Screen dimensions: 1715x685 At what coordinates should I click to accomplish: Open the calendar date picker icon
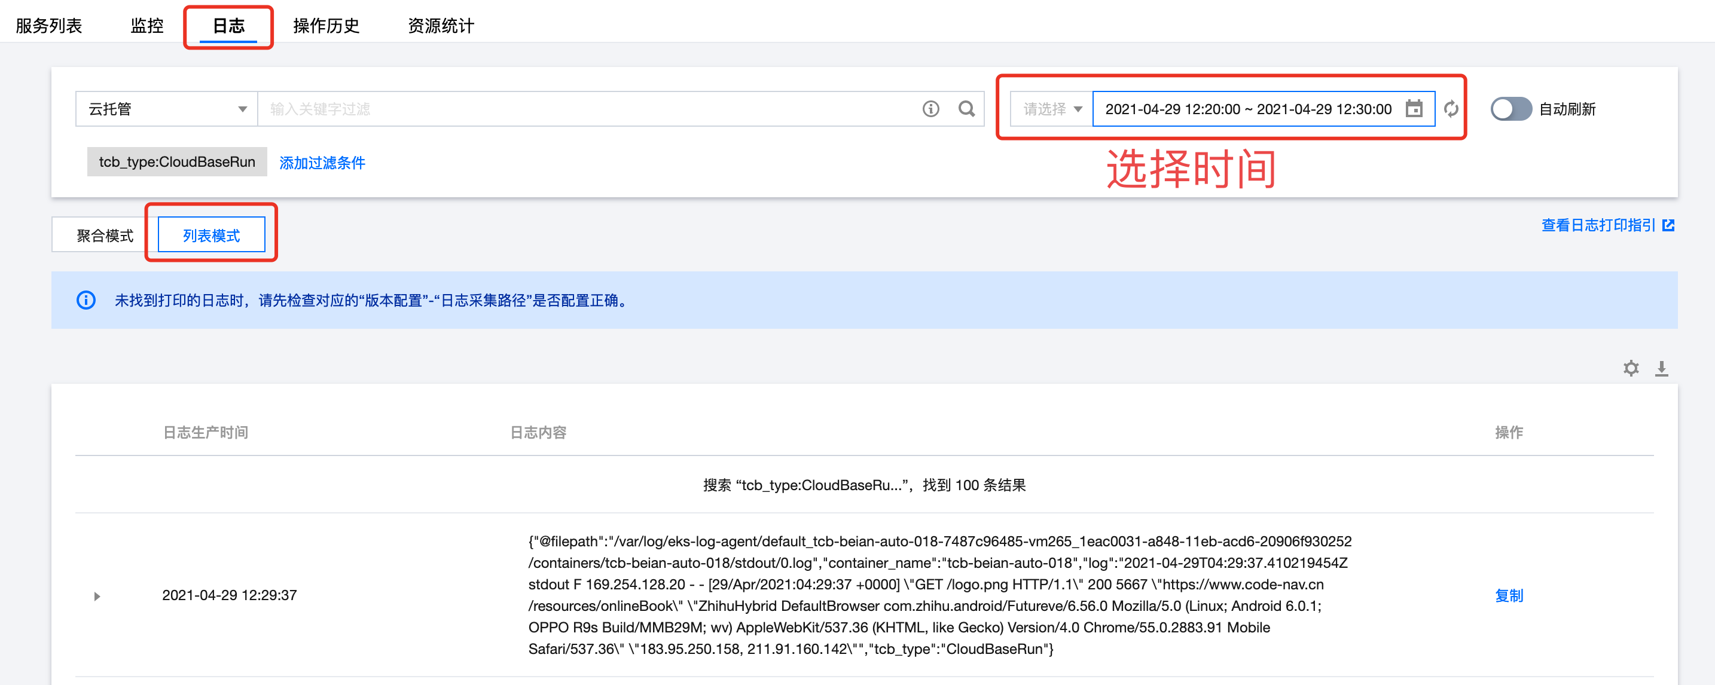pyautogui.click(x=1414, y=109)
